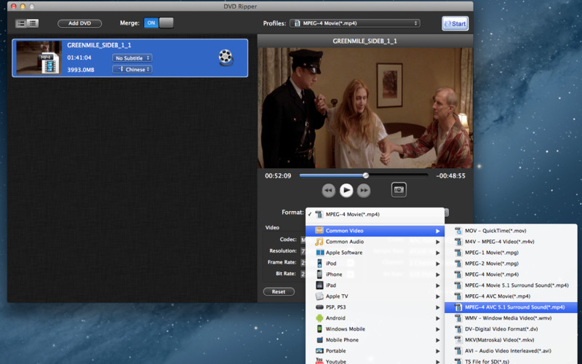Screen dimensions: 582x364
Task: Click the film reel edit icon
Action: pyautogui.click(x=226, y=58)
